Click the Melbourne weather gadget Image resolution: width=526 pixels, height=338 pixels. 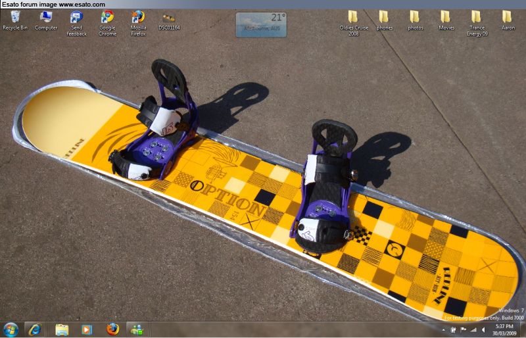(261, 25)
